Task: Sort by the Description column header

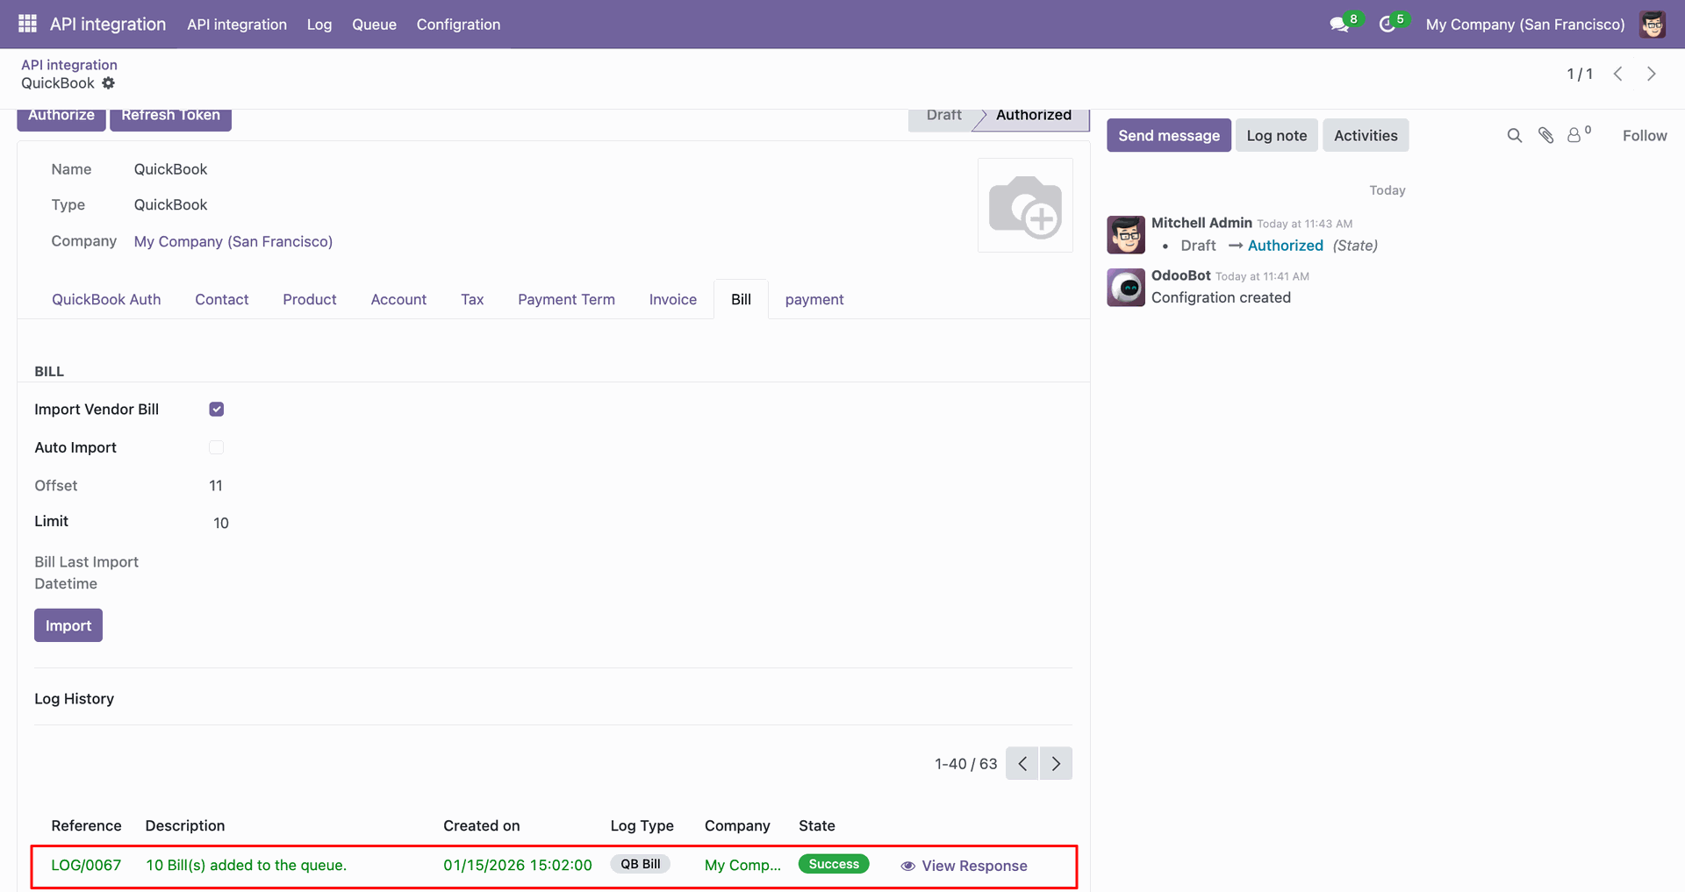Action: click(x=185, y=825)
